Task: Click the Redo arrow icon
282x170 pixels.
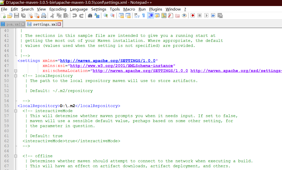Action: coord(81,16)
